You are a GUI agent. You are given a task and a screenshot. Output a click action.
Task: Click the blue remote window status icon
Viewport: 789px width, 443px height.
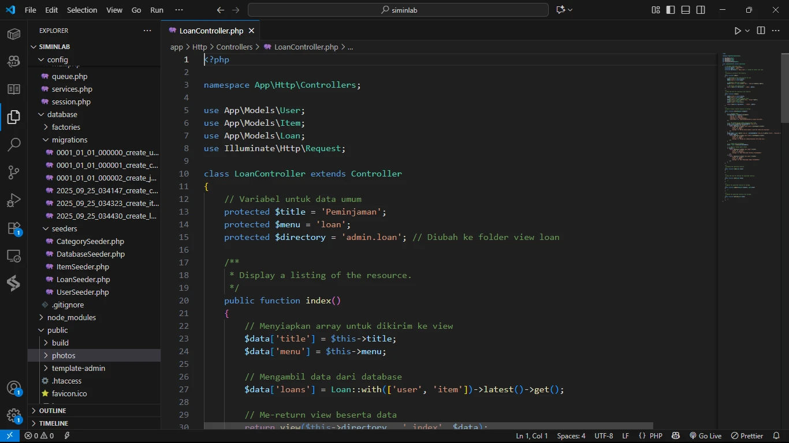[x=9, y=436]
